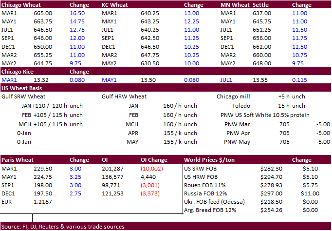The image size is (332, 231).
Task: Click the MN Wheat header cell
Action: pos(234,4)
